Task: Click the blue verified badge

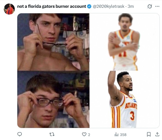Action: click(89, 6)
